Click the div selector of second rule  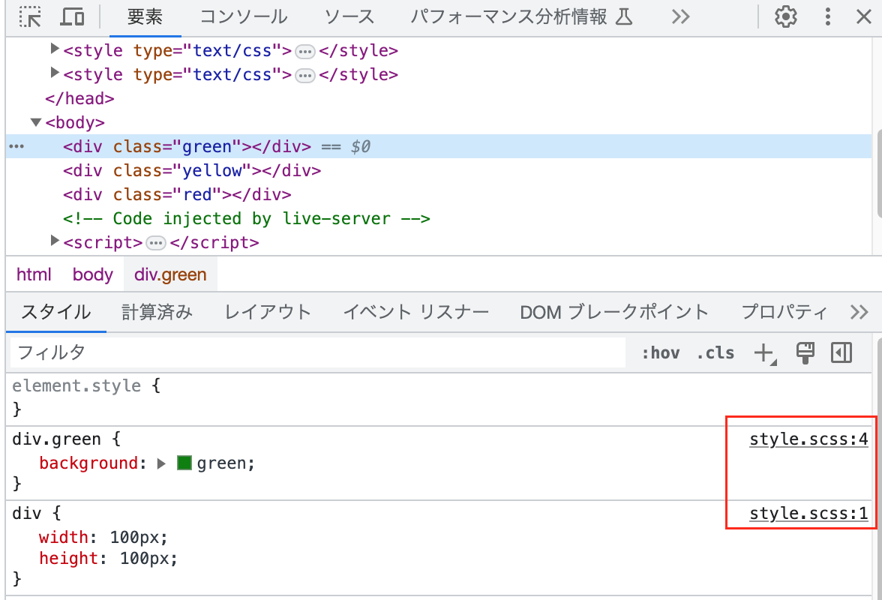click(x=26, y=514)
